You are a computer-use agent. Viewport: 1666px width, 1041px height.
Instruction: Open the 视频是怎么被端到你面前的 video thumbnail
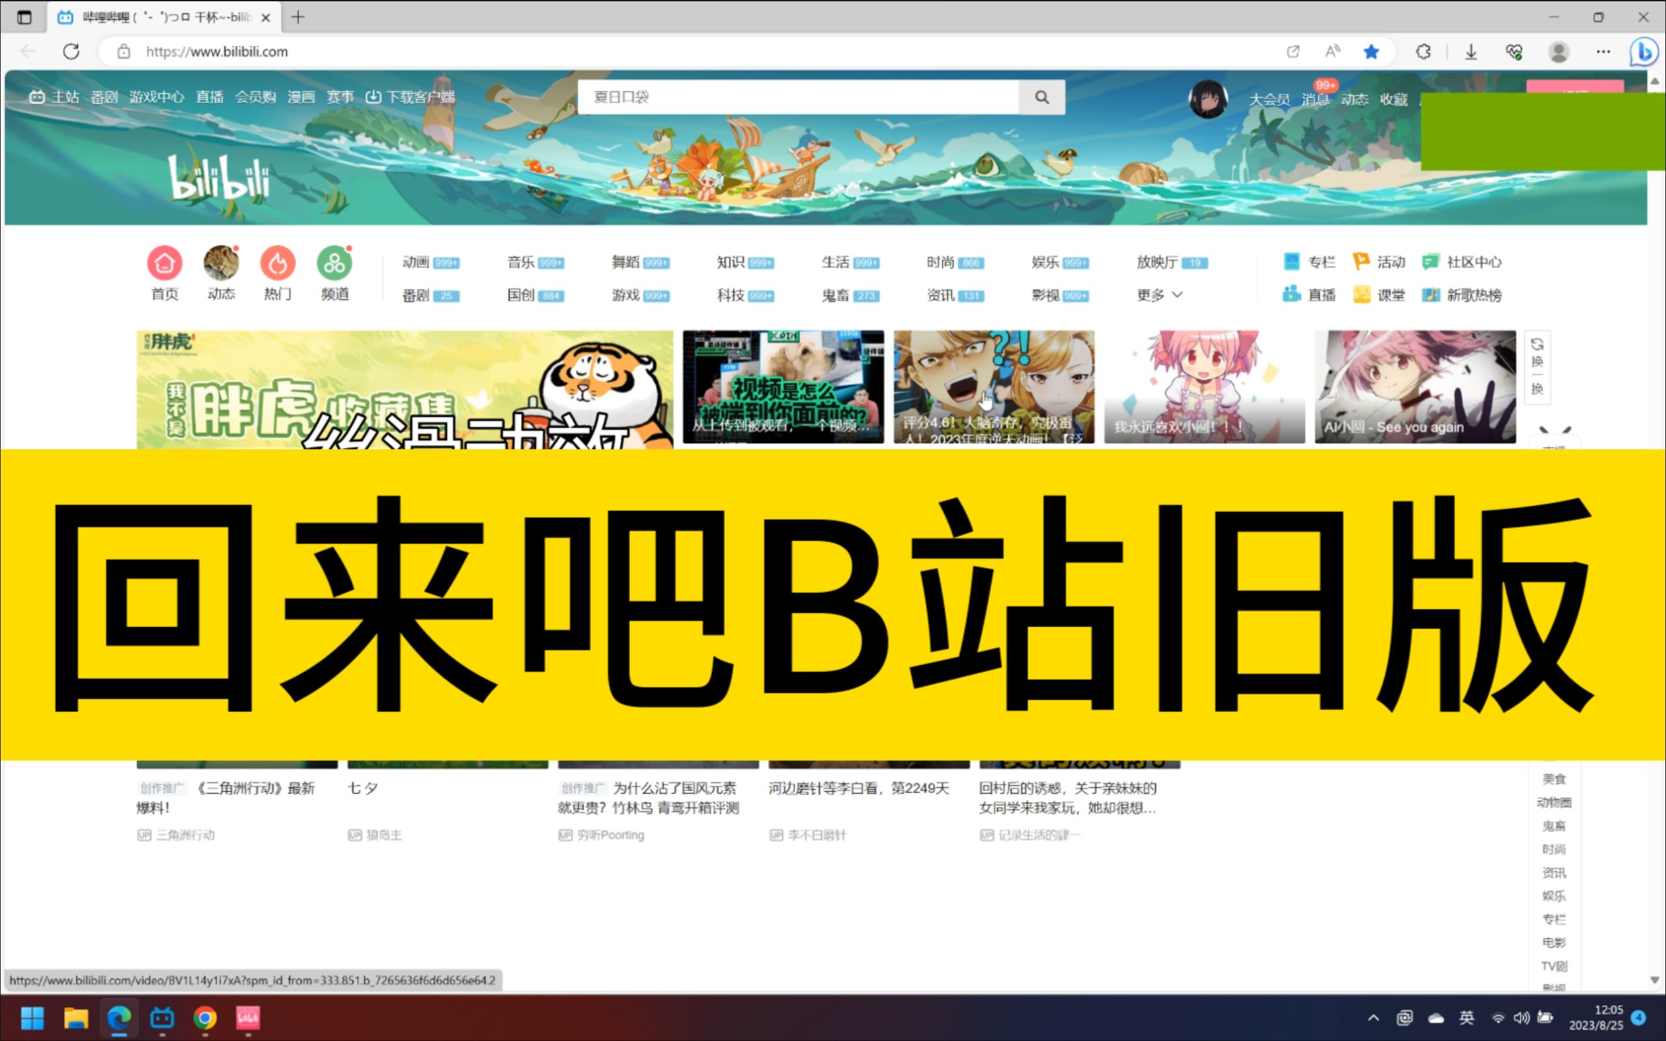click(x=783, y=387)
